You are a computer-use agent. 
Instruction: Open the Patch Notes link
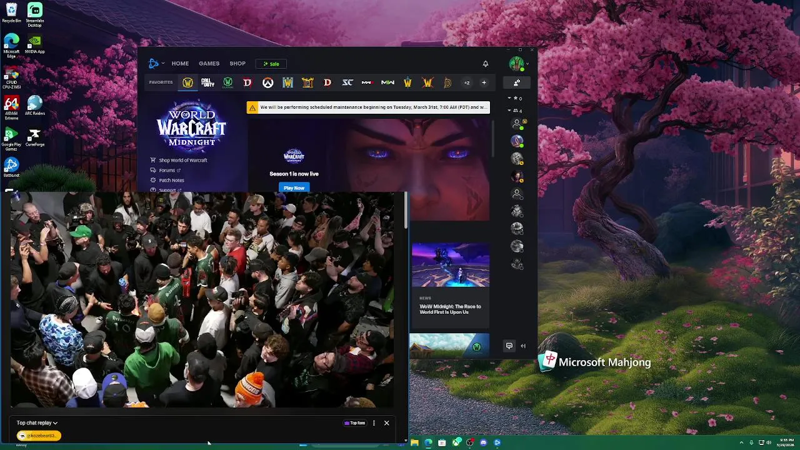tap(171, 180)
